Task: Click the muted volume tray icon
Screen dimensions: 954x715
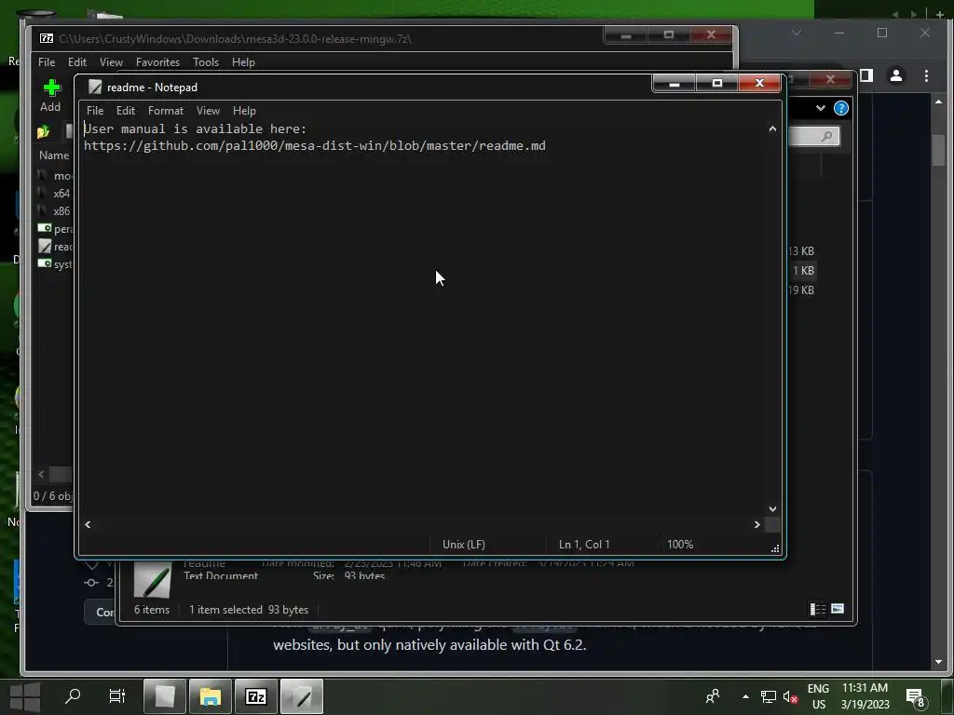Action: tap(790, 696)
